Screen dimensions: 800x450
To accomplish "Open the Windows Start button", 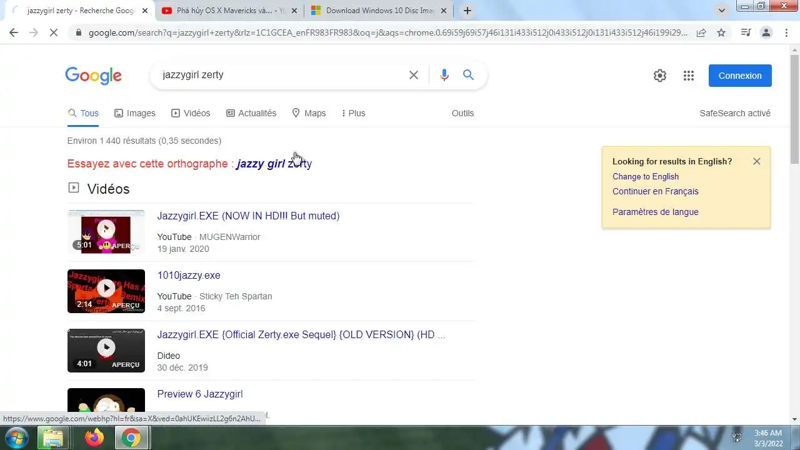I will [x=16, y=437].
